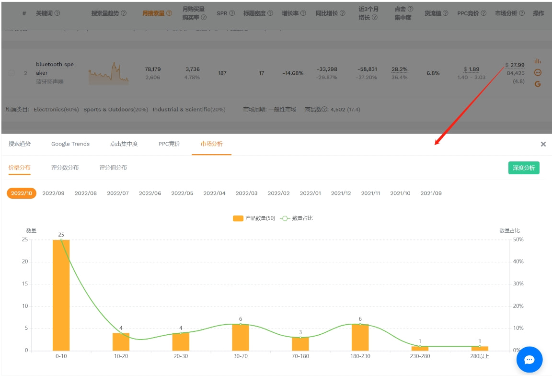This screenshot has width=552, height=385.
Task: Open the blue chat support bubble
Action: coord(529,359)
